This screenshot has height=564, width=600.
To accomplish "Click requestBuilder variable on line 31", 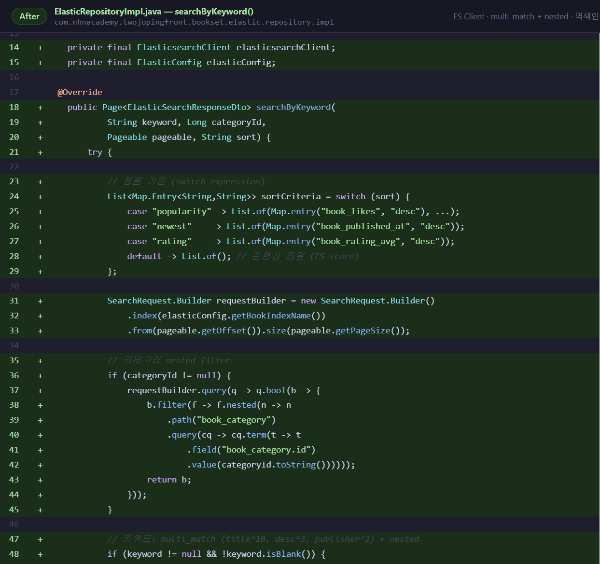I will 251,301.
